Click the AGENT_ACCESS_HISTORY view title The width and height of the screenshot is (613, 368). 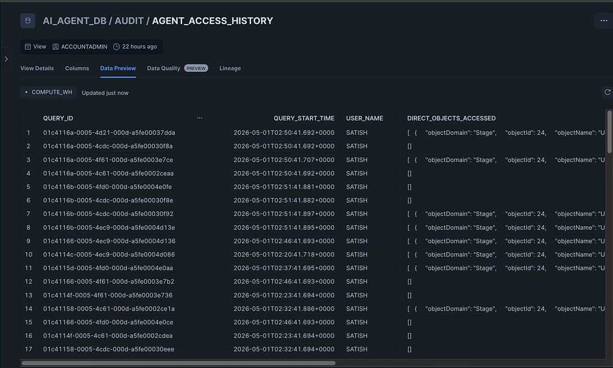click(x=213, y=21)
